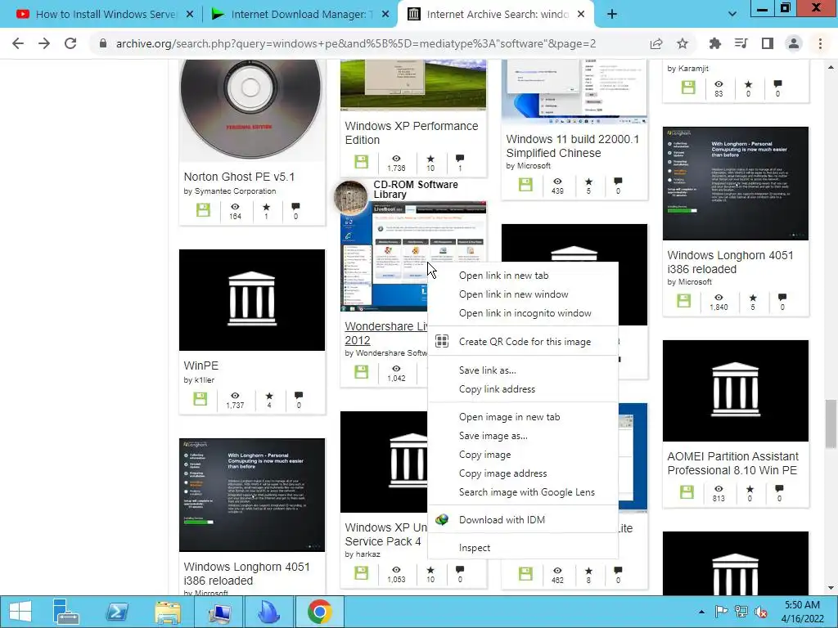The width and height of the screenshot is (838, 628).
Task: Open File Explorer from the taskbar
Action: coord(168,612)
